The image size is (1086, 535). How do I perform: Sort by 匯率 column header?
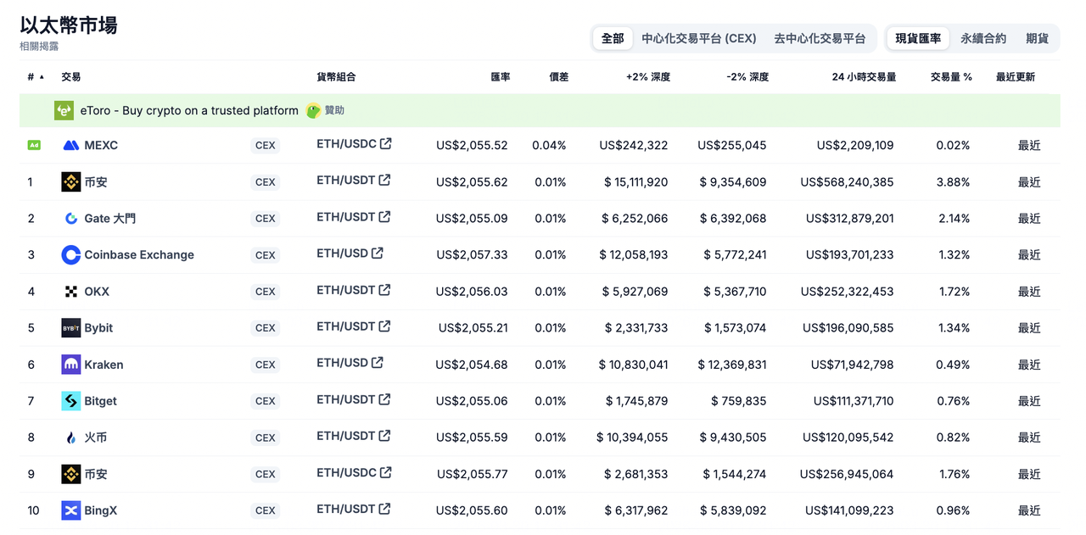[x=501, y=77]
